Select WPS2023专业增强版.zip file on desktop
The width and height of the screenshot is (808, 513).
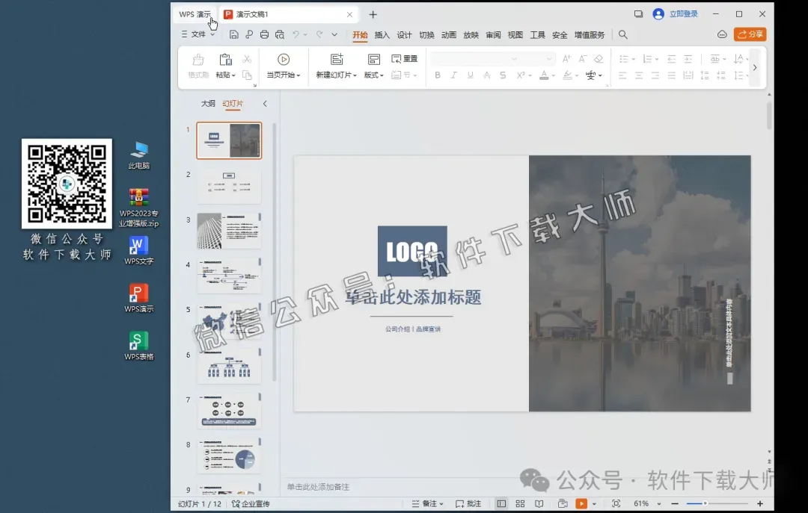tap(138, 208)
